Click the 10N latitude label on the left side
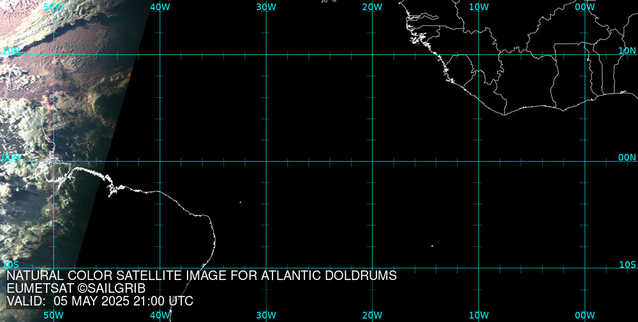Image resolution: width=638 pixels, height=322 pixels. pos(11,51)
